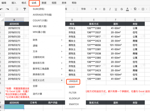This screenshot has width=150, height=111.
Task: Open the fill color dropdown arrow
Action: click(139, 9)
